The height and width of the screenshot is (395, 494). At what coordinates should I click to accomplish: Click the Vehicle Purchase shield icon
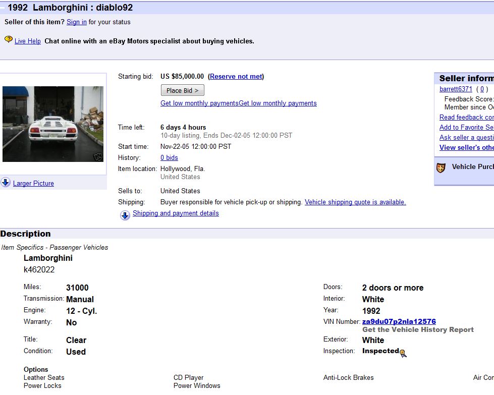click(441, 167)
